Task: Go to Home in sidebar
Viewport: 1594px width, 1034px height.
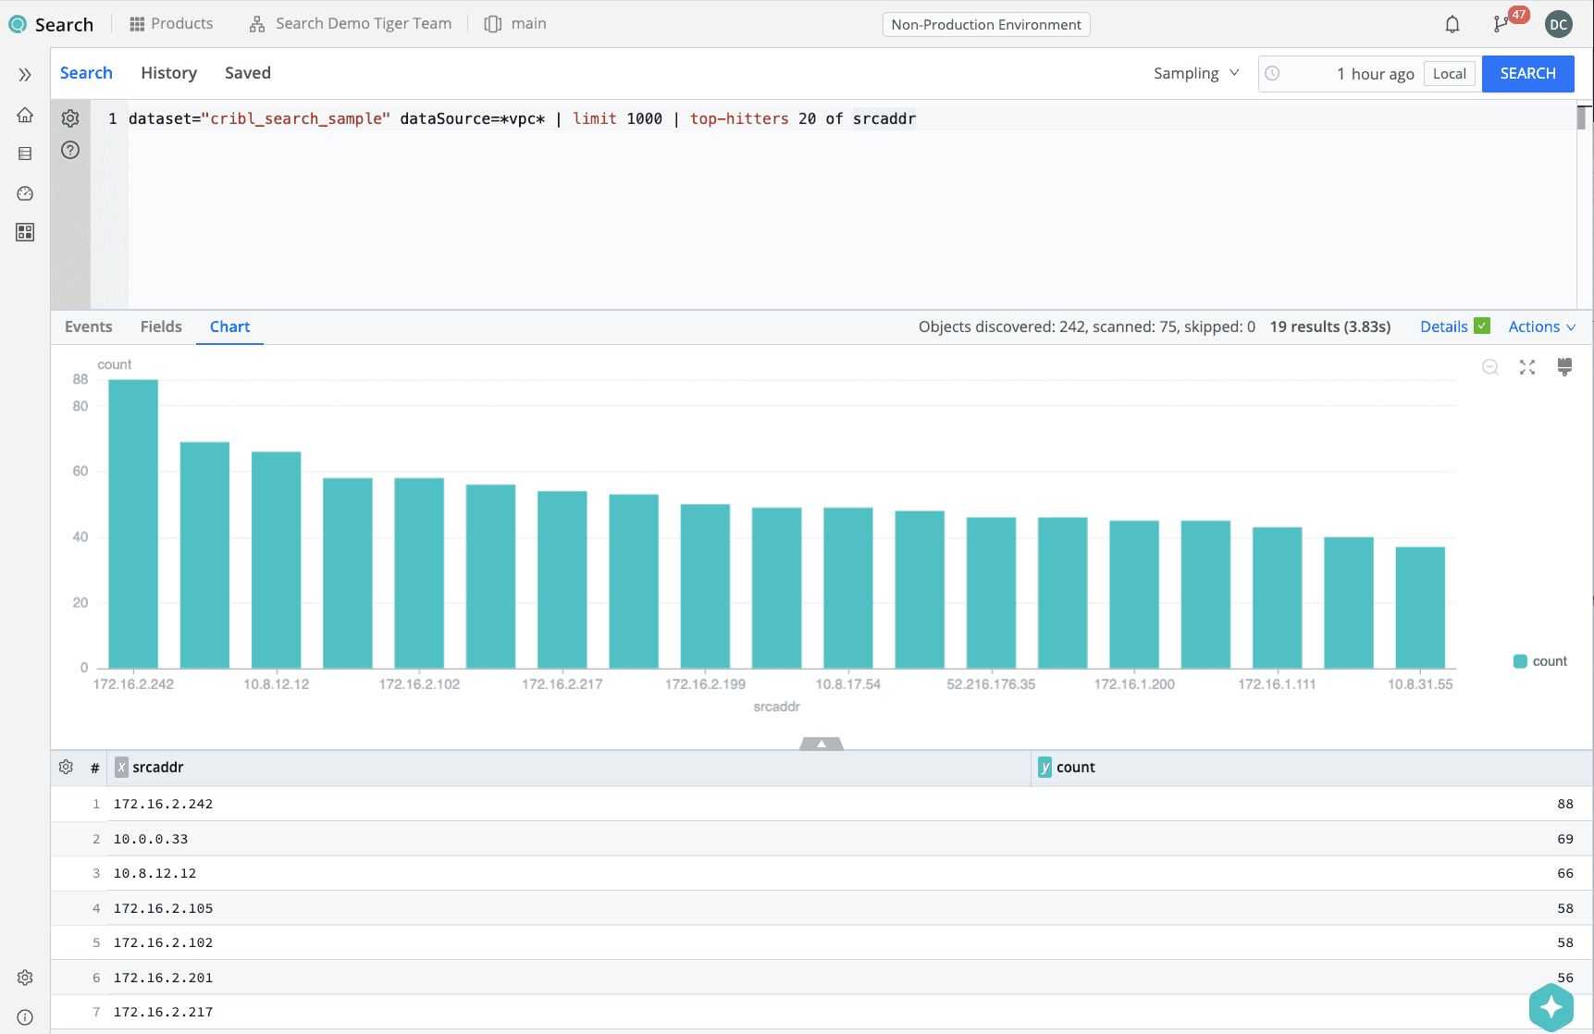Action: [25, 115]
